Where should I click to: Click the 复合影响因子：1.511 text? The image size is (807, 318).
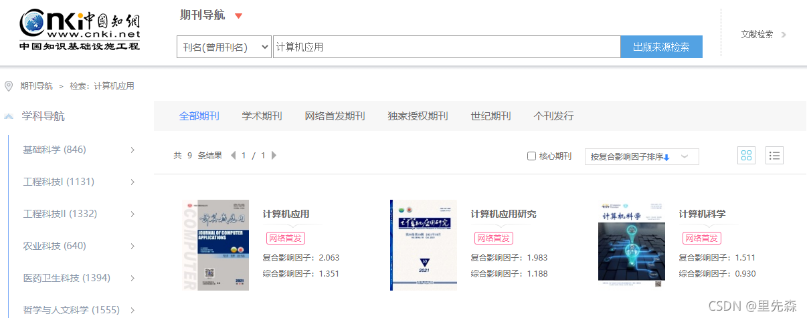717,257
